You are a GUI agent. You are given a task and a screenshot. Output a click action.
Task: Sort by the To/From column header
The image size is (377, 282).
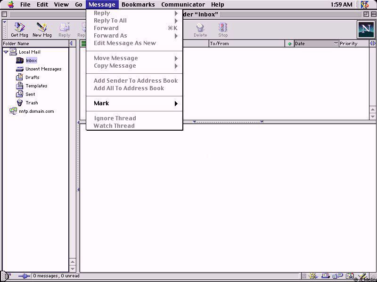(x=247, y=43)
